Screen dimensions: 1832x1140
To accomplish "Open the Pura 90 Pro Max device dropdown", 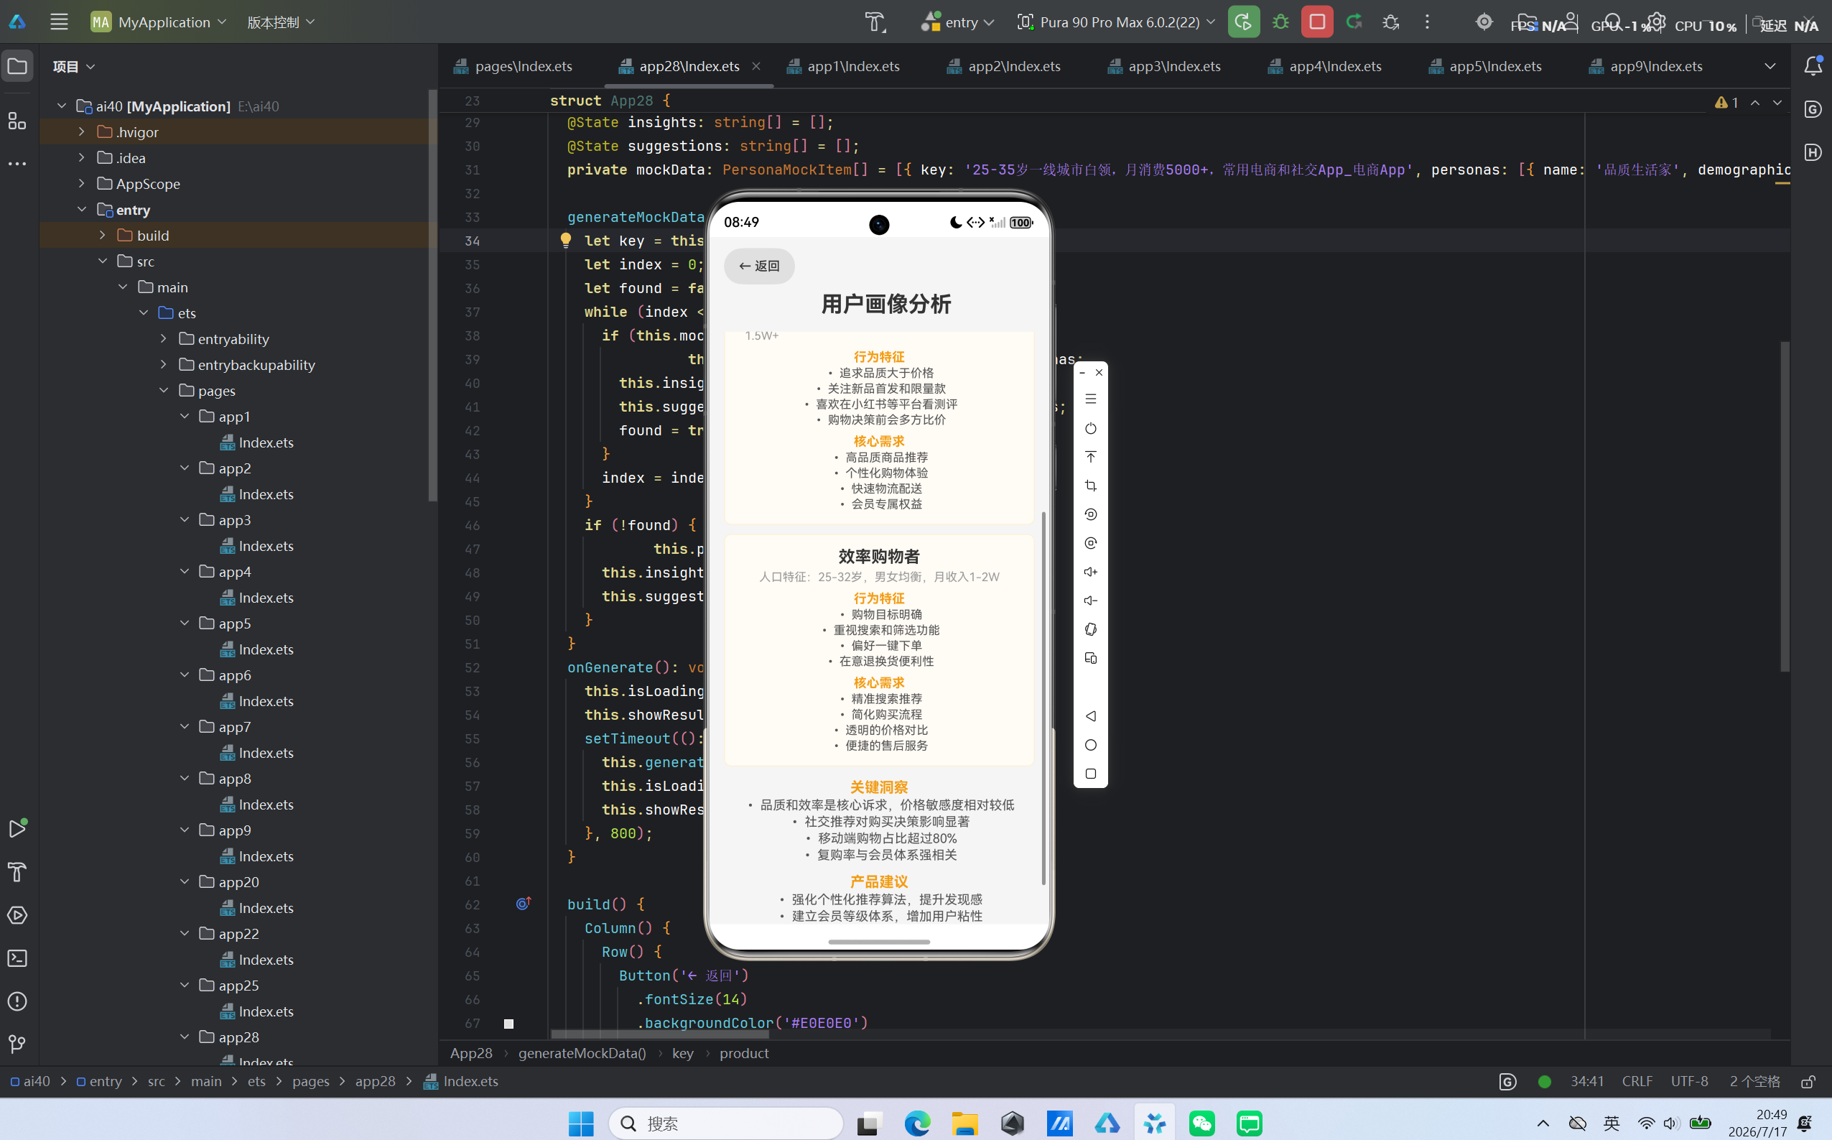I will [x=1116, y=22].
